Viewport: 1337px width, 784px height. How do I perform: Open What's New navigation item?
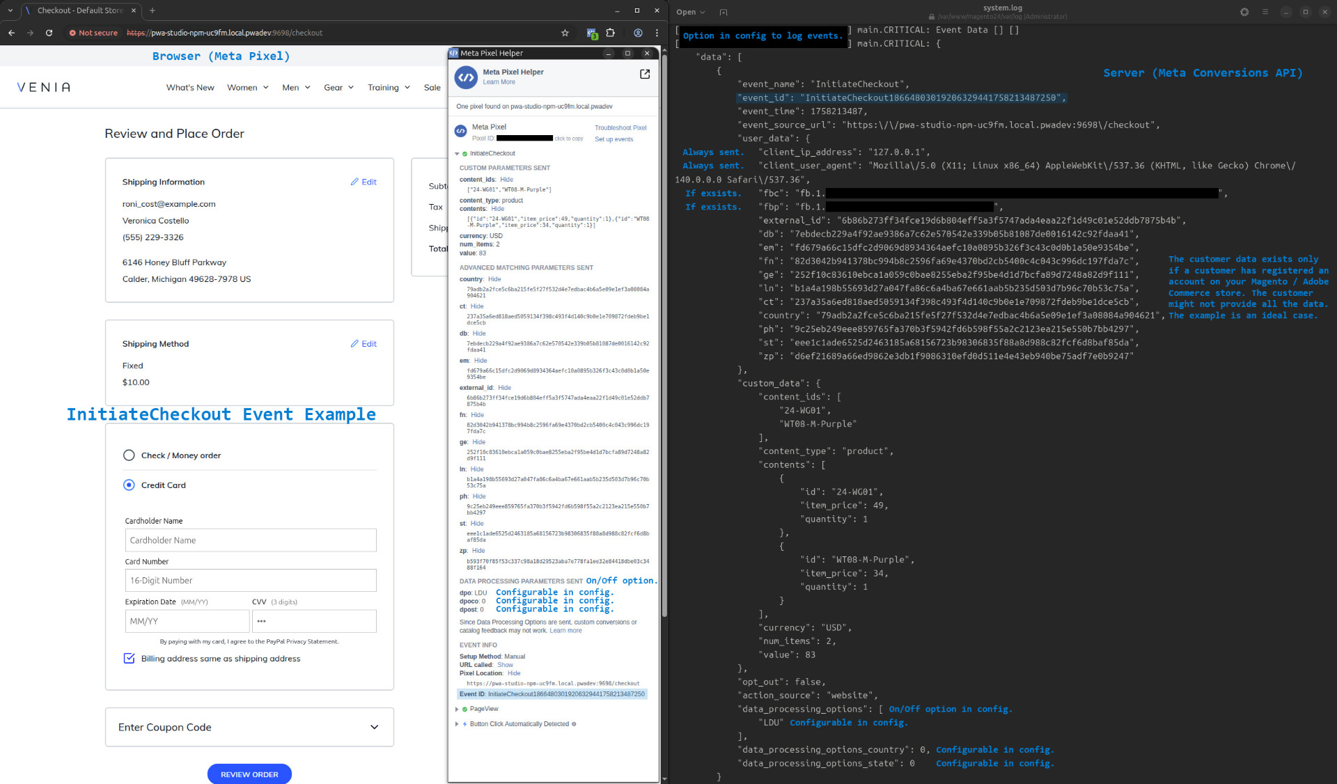click(x=190, y=88)
